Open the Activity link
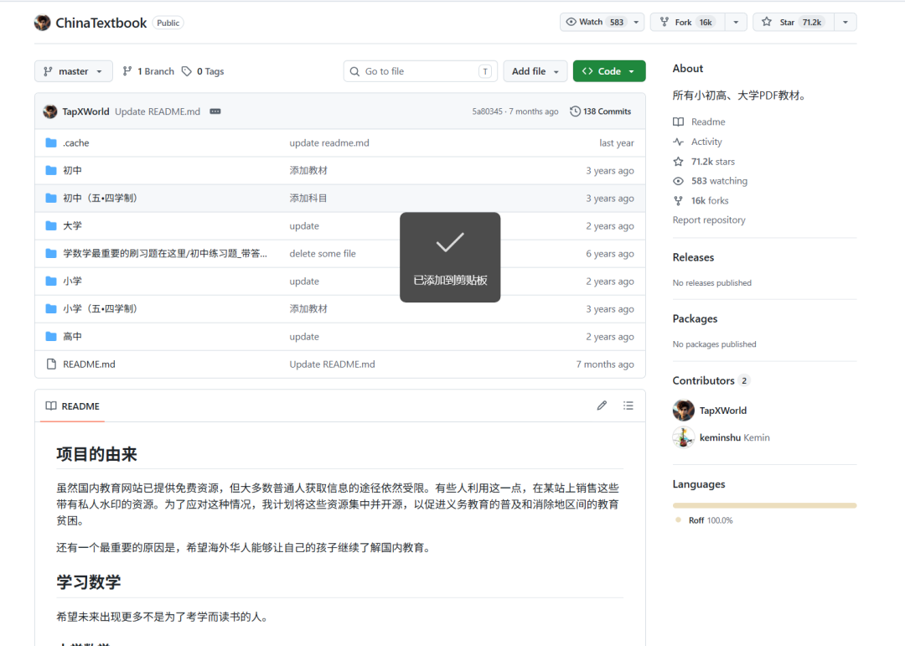Viewport: 905px width, 646px height. tap(706, 142)
